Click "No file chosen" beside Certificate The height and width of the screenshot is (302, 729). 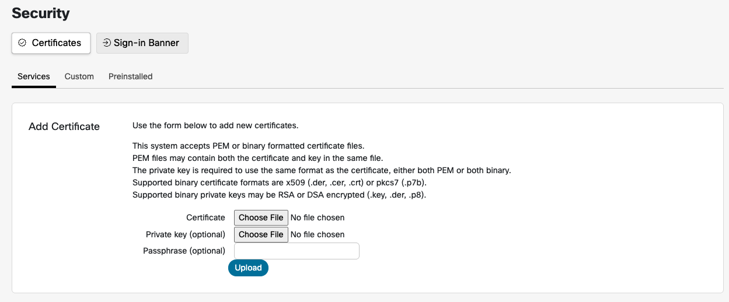coord(318,217)
